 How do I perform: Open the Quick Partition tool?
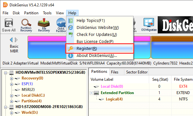61,25
